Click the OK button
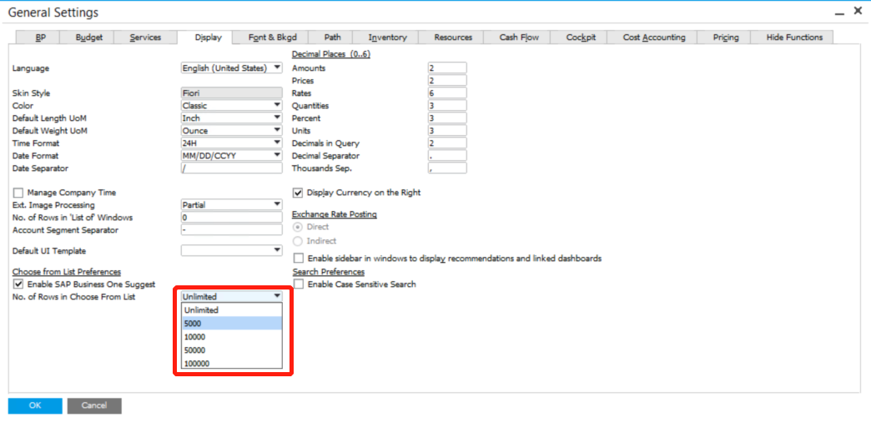The width and height of the screenshot is (871, 428). click(35, 405)
